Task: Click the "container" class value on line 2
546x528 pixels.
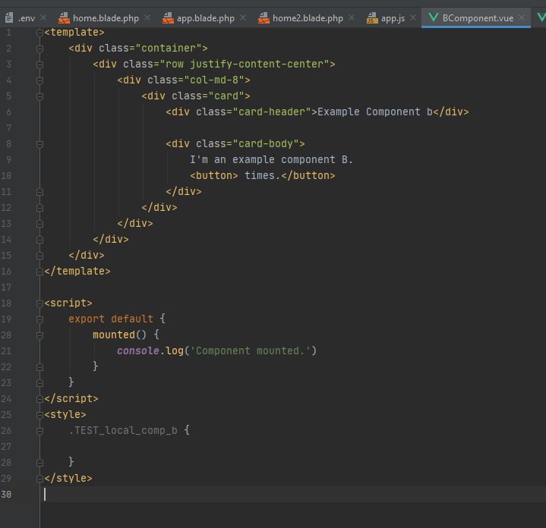Action: (168, 49)
